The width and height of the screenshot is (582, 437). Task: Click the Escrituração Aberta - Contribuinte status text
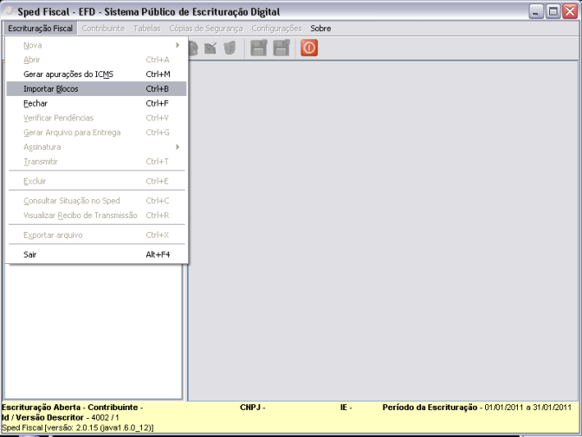coord(73,408)
